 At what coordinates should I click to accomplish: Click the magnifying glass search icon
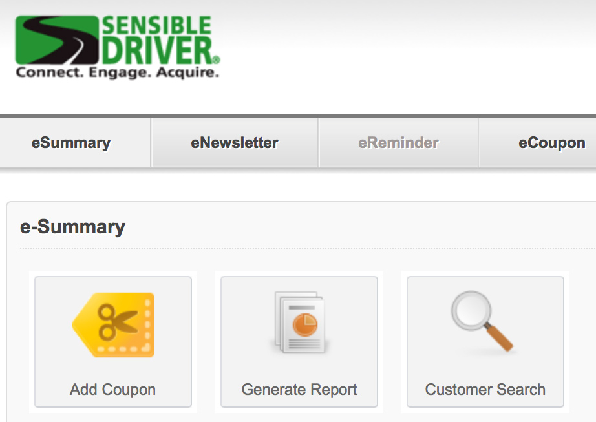pyautogui.click(x=482, y=321)
